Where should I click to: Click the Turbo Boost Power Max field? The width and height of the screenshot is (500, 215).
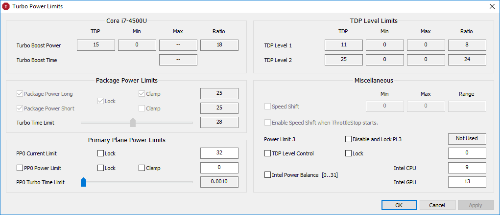178,45
